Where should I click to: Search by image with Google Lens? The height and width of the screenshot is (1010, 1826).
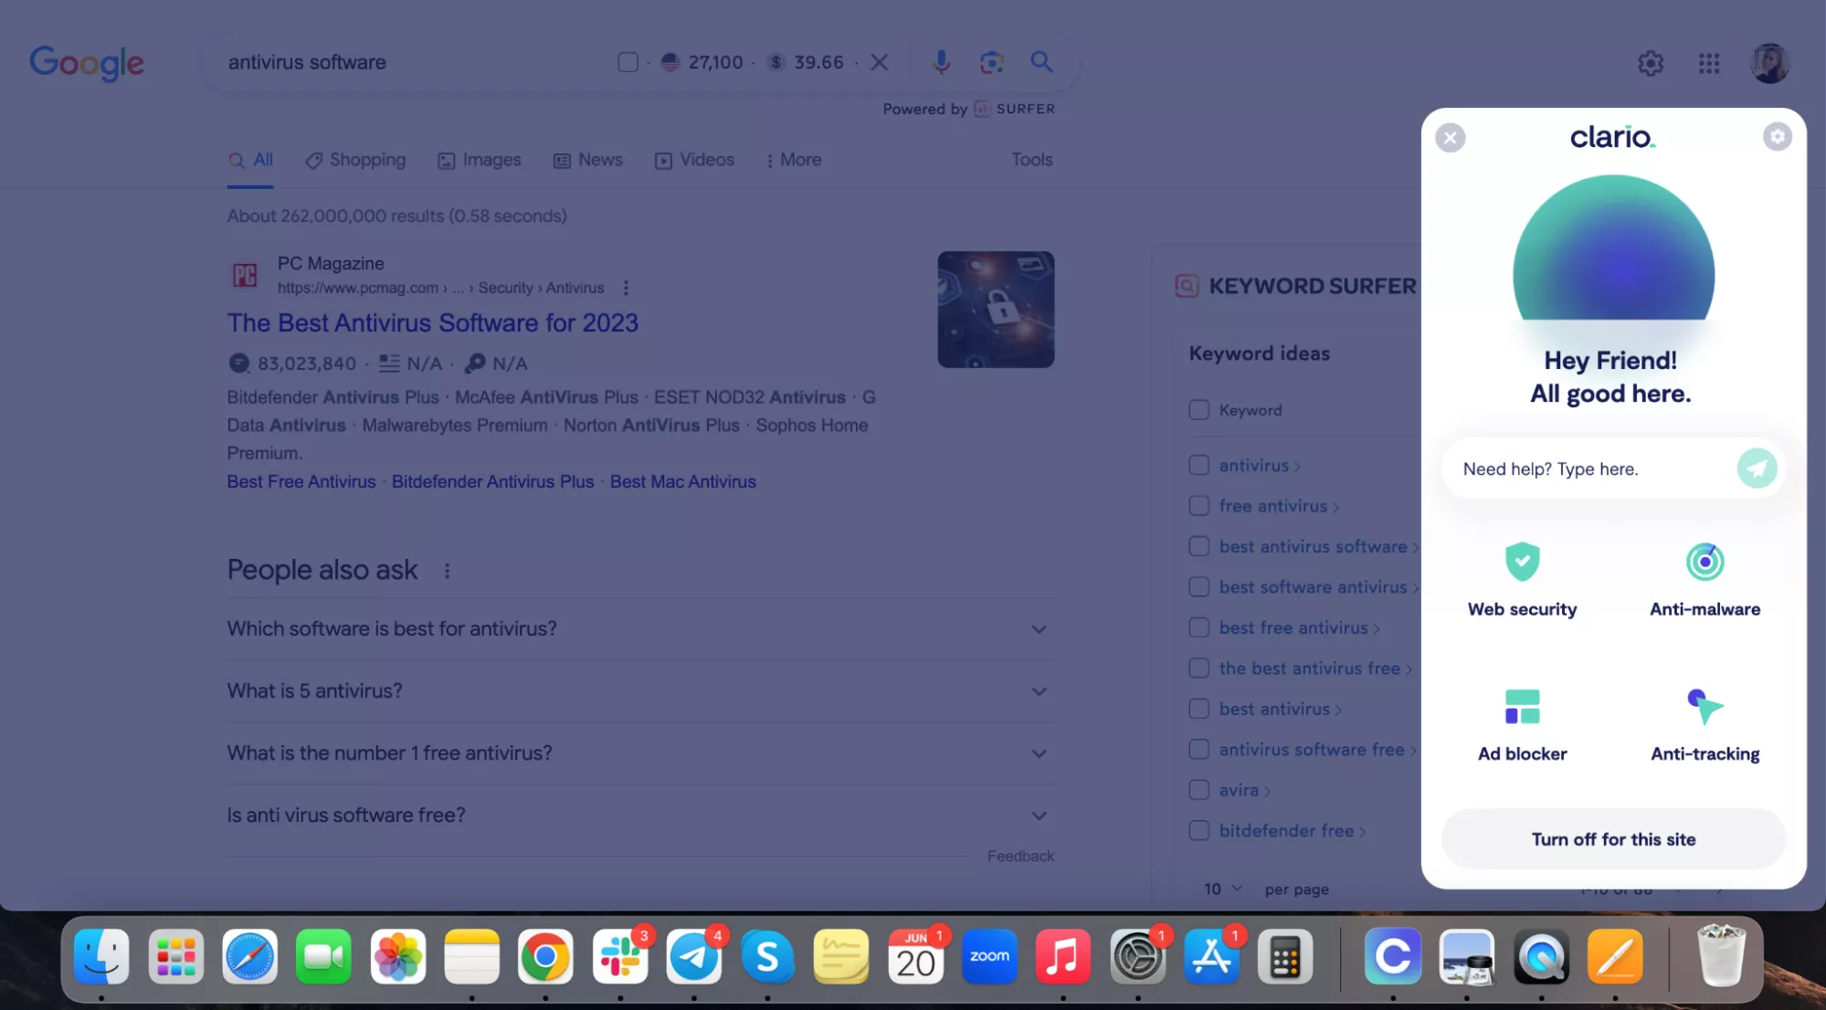[991, 62]
